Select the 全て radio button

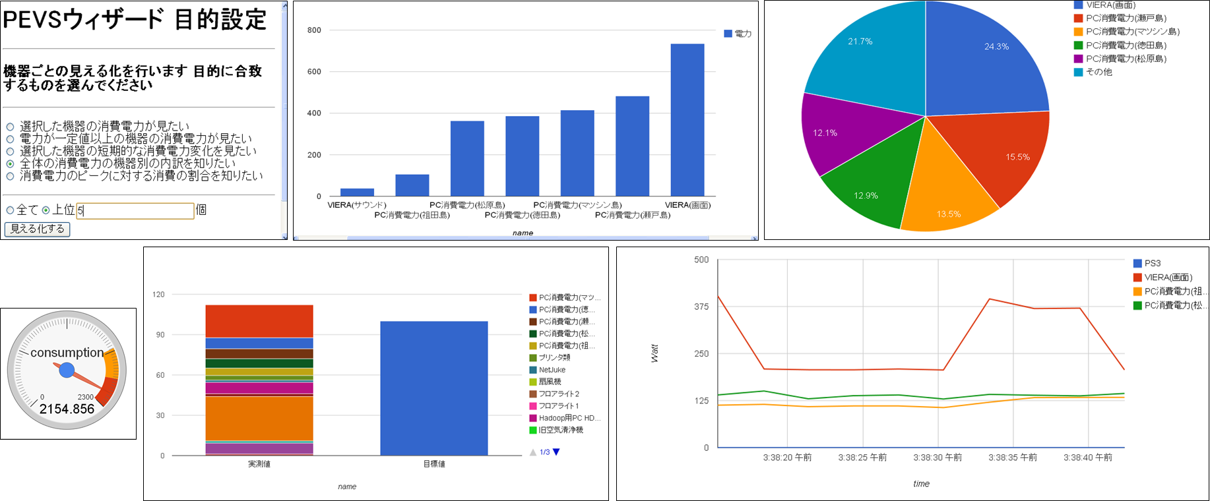click(10, 210)
